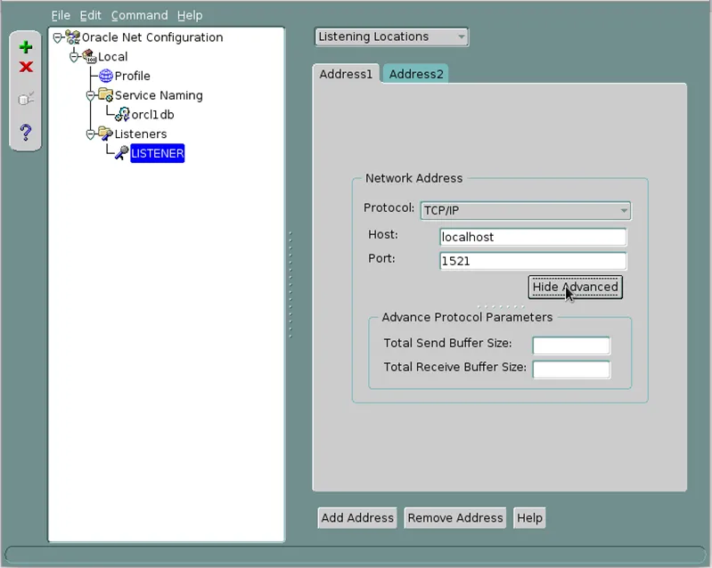Click the red X delete icon
The image size is (712, 568).
click(26, 67)
